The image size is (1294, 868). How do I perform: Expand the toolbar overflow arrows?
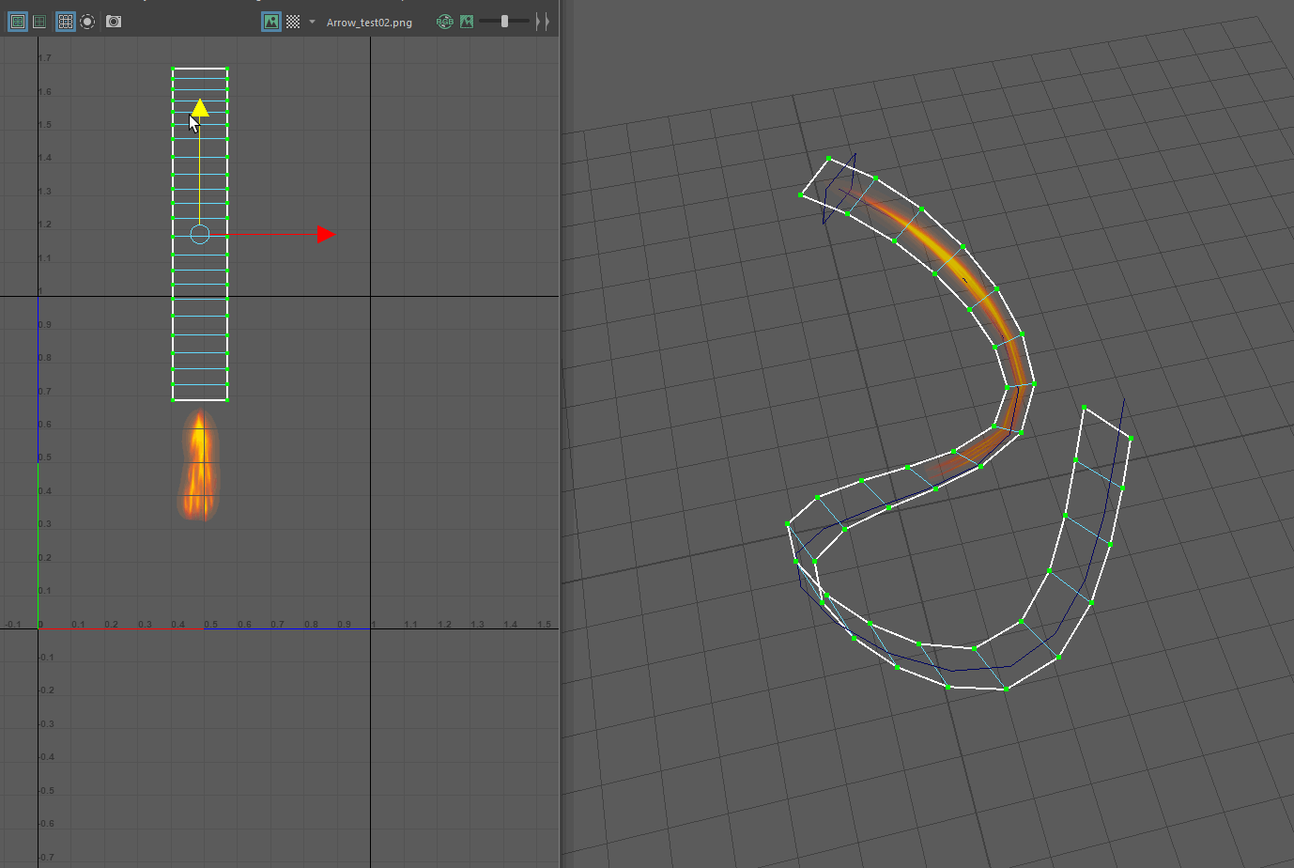point(542,22)
